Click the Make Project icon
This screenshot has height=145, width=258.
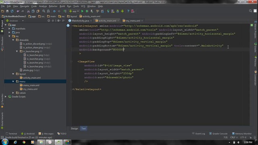[x=65, y=11]
